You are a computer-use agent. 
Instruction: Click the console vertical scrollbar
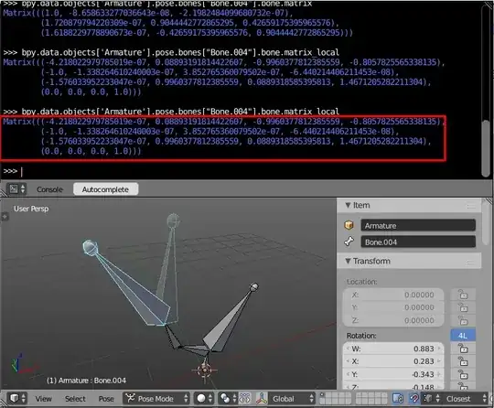(x=486, y=148)
